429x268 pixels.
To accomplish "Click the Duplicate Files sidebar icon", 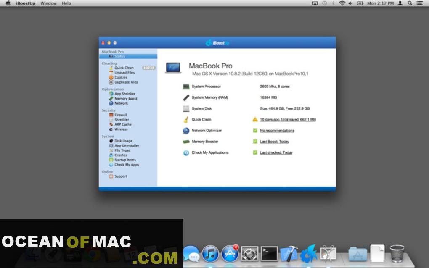I will click(x=111, y=82).
